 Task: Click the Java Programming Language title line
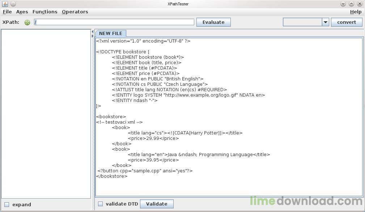pos(199,154)
